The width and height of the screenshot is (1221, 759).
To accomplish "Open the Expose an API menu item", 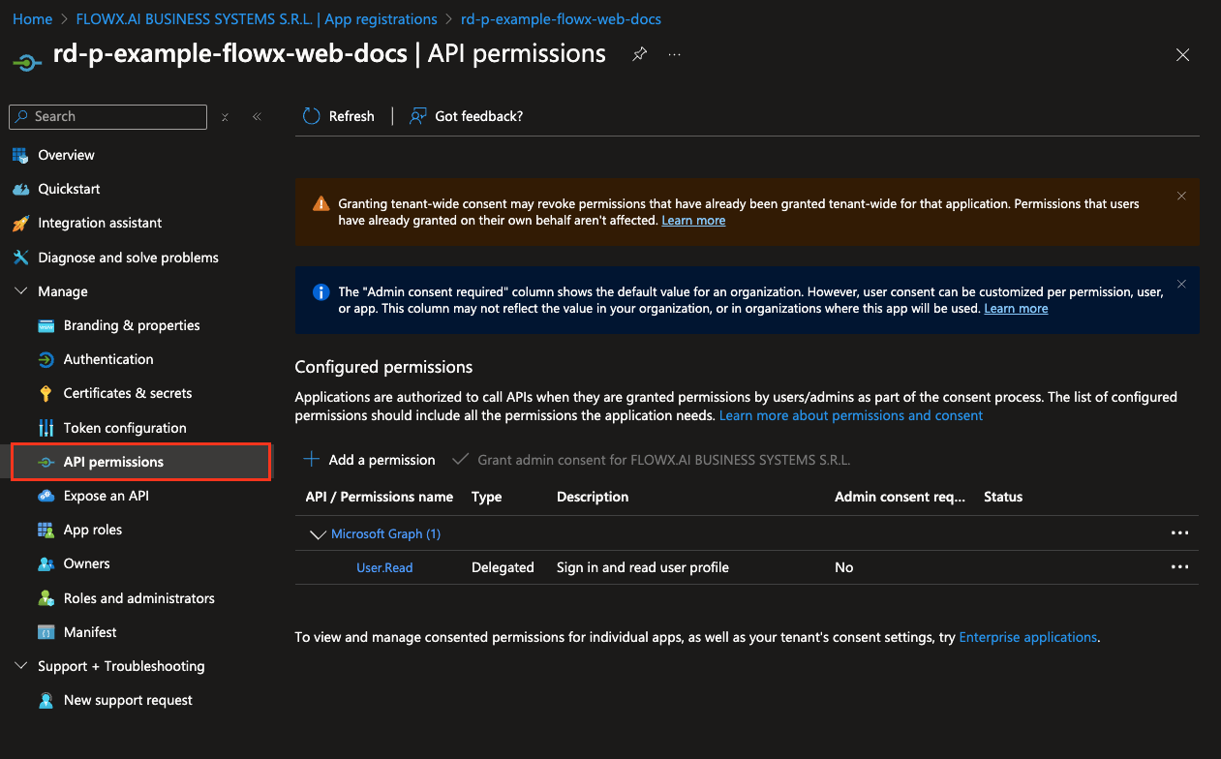I will coord(107,496).
